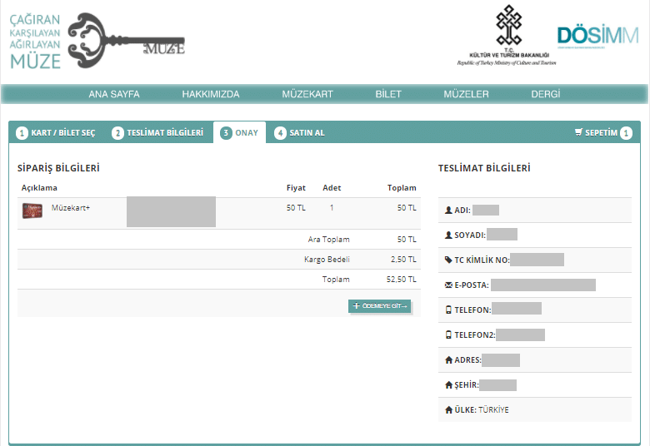Viewport: 650px width, 446px height.
Task: Go to the MÜZEKART menu item
Action: tap(307, 94)
